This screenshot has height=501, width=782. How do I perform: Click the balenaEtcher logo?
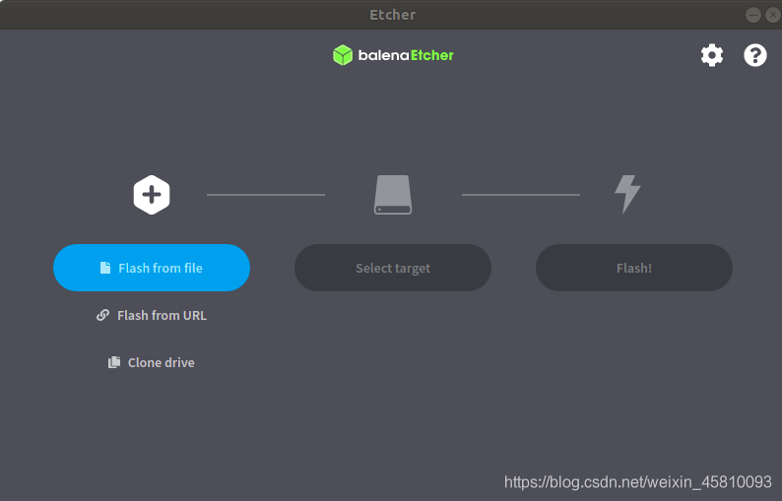point(393,55)
